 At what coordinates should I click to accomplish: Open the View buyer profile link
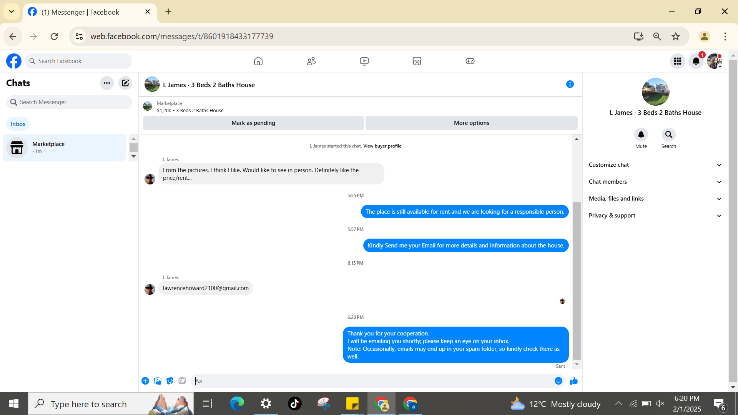[382, 146]
